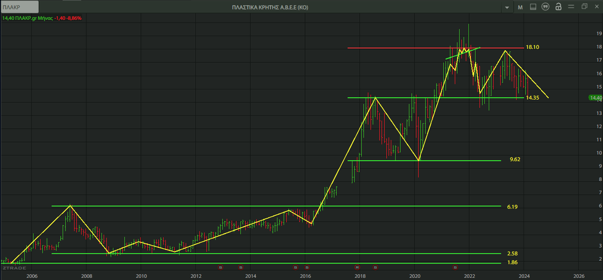Click the green 14.40 current price tag
603x280 pixels.
[x=595, y=98]
